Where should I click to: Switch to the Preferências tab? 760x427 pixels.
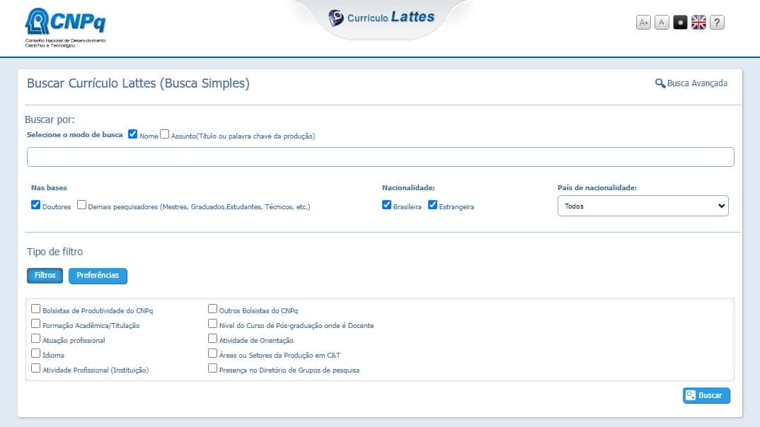[98, 275]
